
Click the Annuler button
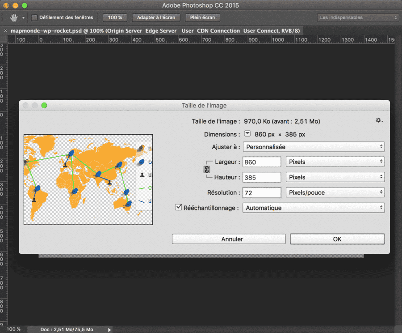click(228, 239)
